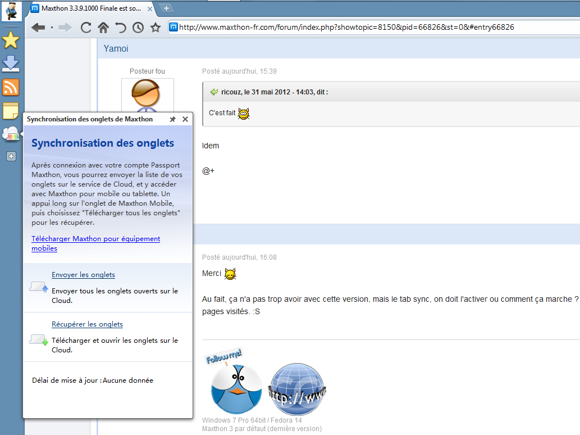This screenshot has height=435, width=580.
Task: Reload the page with refresh icon
Action: click(86, 28)
